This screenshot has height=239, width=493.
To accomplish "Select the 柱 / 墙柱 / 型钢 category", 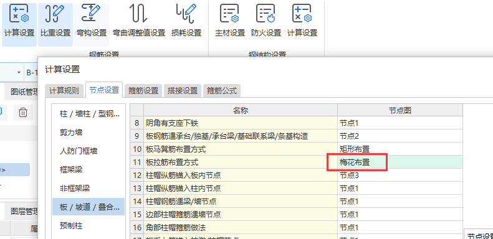I will [x=89, y=114].
